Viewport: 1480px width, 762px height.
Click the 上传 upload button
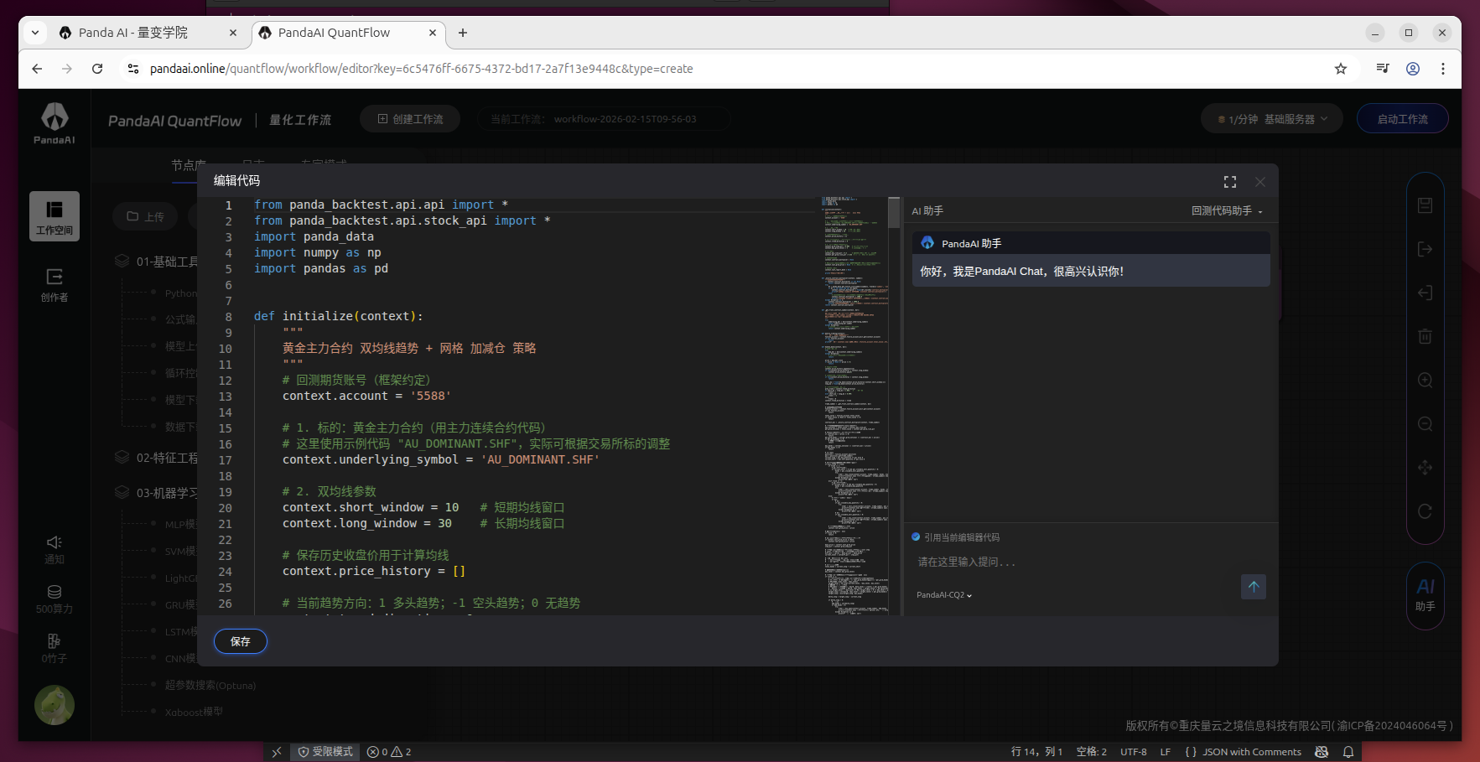point(145,216)
